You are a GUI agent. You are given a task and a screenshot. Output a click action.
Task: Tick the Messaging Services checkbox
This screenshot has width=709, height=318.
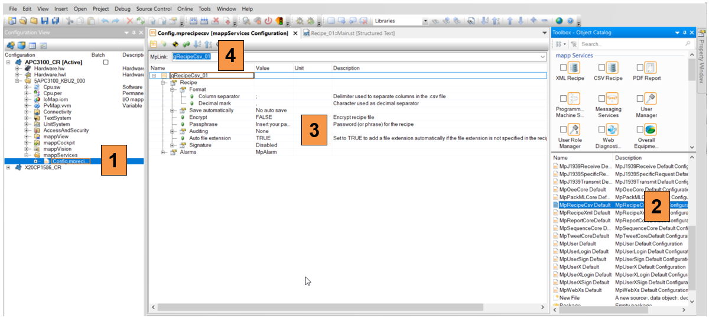pos(601,99)
